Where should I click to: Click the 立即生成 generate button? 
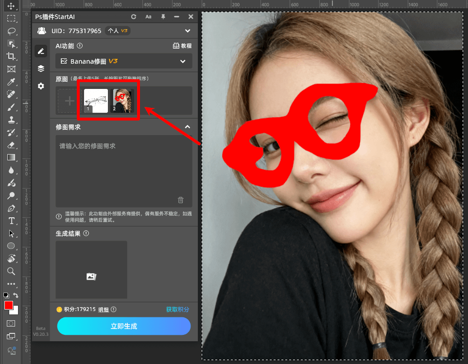coord(124,326)
